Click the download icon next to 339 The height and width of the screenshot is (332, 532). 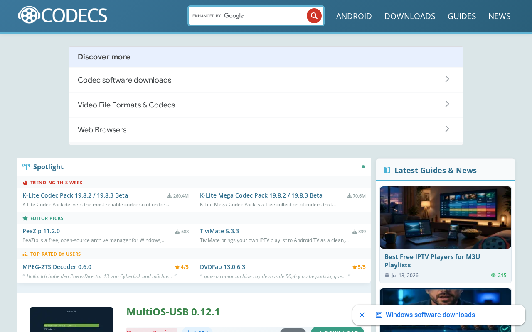coord(355,232)
